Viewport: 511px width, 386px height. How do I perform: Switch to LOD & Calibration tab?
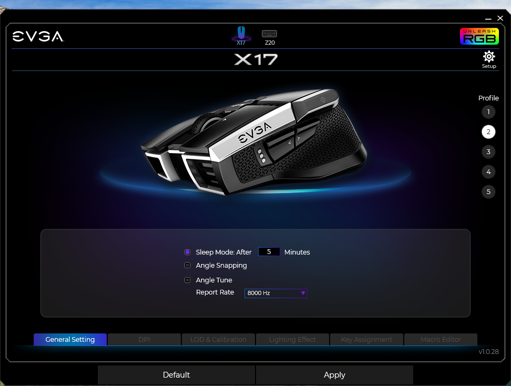(x=218, y=339)
